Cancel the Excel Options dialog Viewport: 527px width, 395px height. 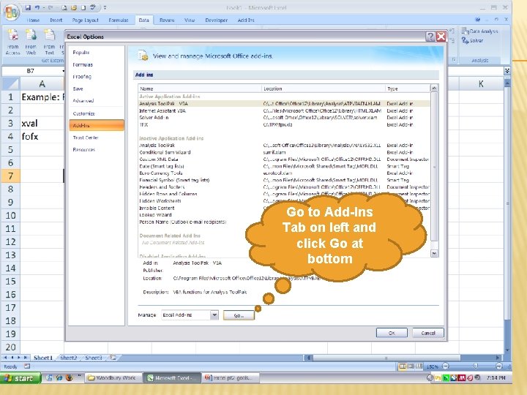click(428, 333)
